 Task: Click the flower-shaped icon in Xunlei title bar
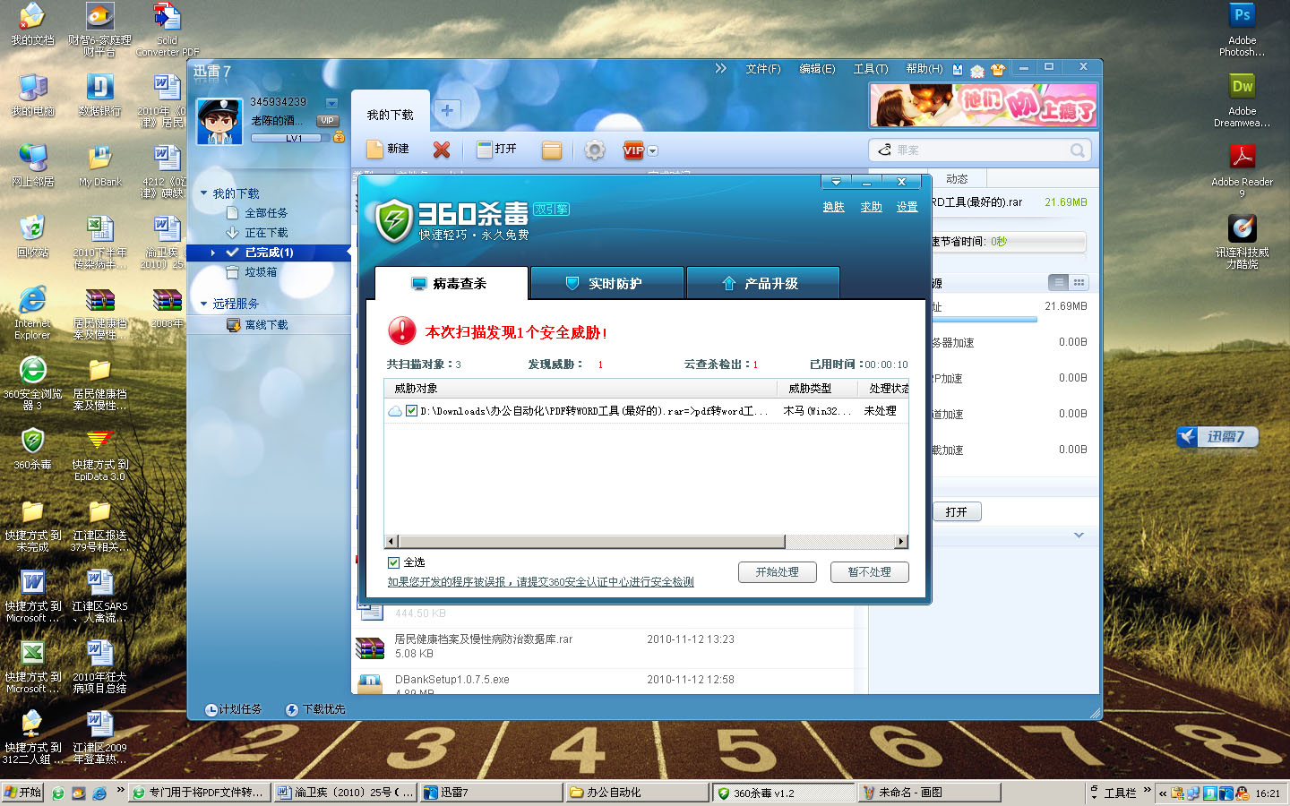(x=977, y=70)
